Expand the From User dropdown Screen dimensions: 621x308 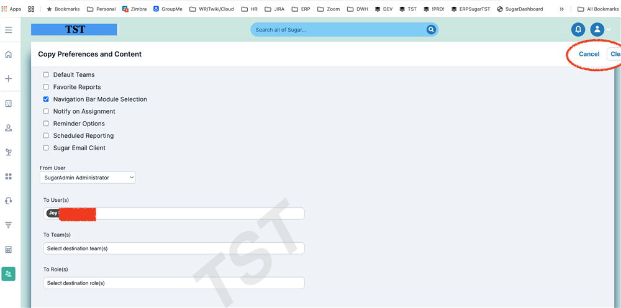pos(88,178)
